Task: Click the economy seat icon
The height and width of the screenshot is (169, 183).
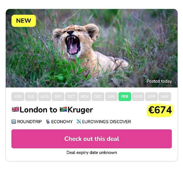Action: 48,121
